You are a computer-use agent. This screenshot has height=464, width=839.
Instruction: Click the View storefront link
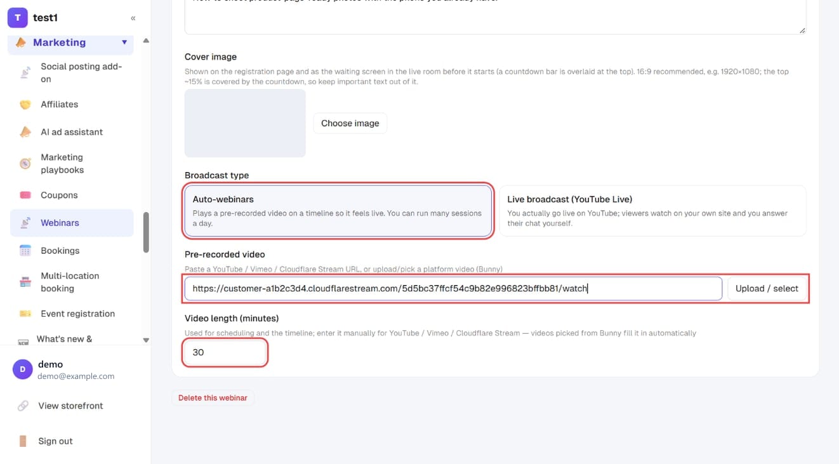[70, 406]
